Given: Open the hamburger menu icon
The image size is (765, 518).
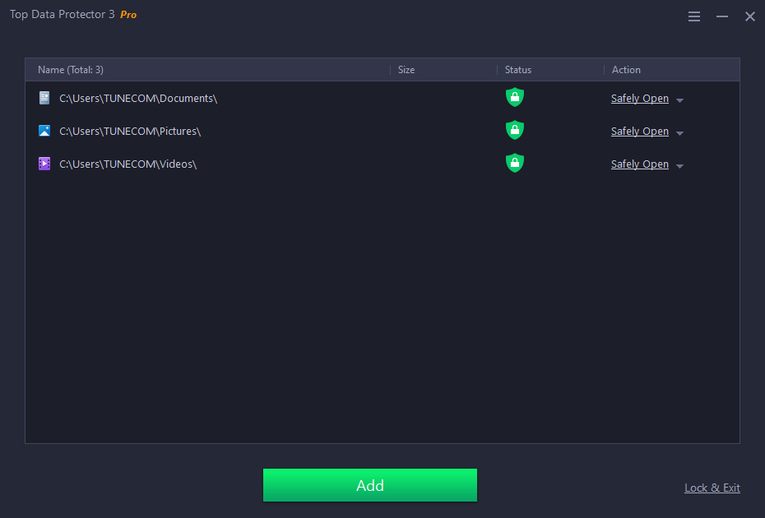Looking at the screenshot, I should pyautogui.click(x=694, y=16).
